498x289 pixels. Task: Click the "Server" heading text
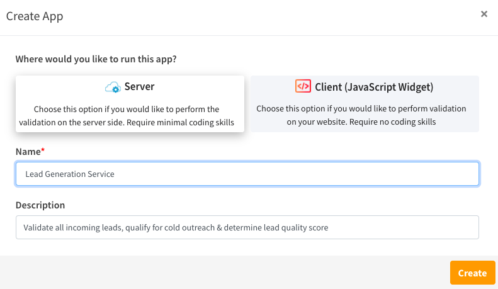coord(139,86)
